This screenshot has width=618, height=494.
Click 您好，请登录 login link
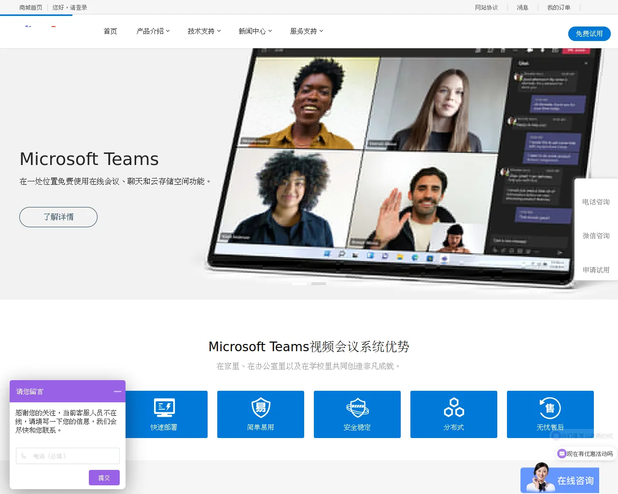point(70,7)
